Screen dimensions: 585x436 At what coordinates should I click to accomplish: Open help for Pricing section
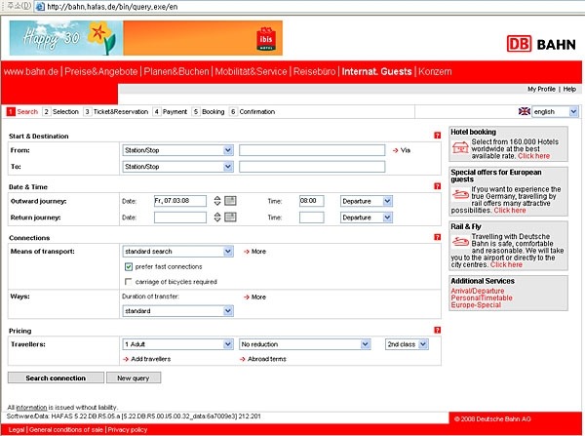click(437, 330)
